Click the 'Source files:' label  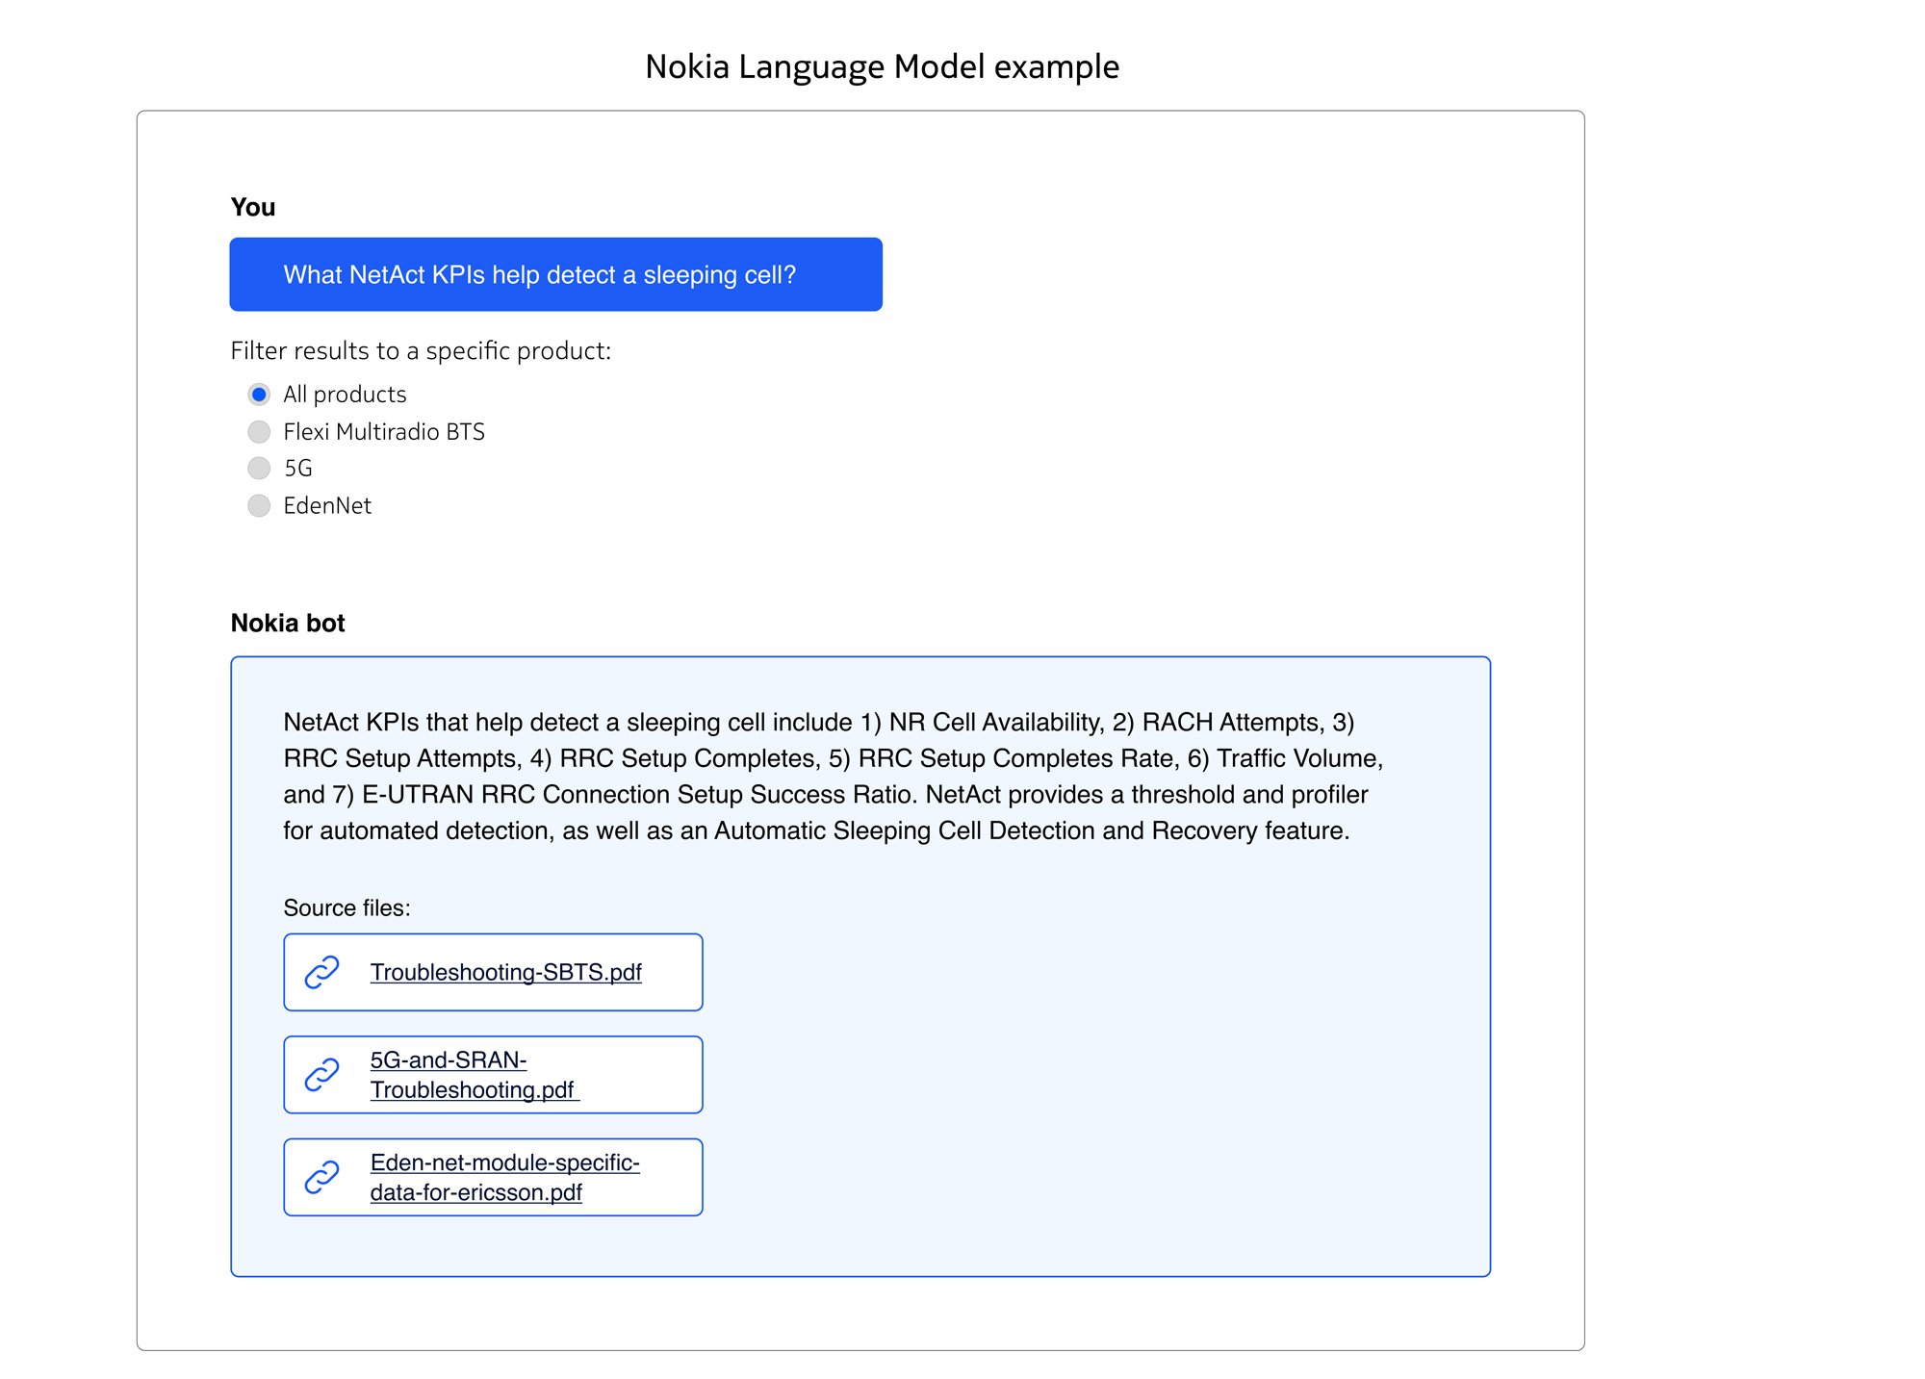pos(346,907)
